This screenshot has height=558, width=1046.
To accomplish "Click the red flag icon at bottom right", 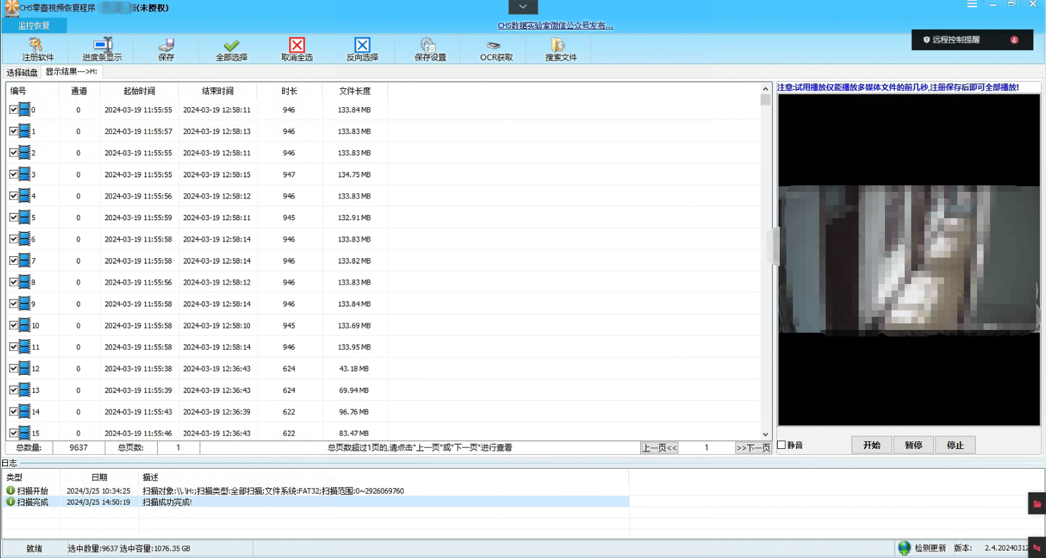I will [x=1037, y=547].
